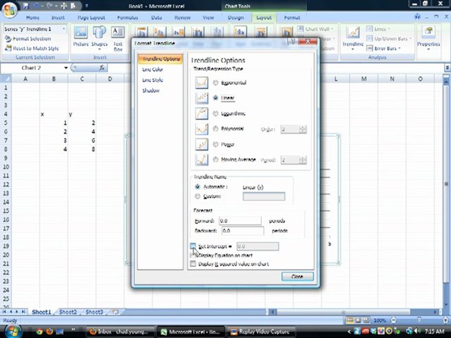451x338 pixels.
Task: Click the Insert Function fx icon
Action: 102,68
